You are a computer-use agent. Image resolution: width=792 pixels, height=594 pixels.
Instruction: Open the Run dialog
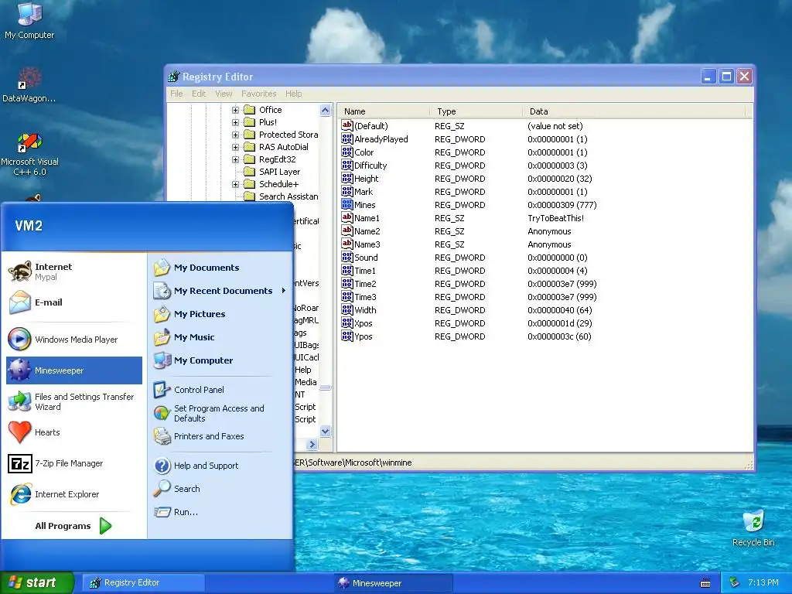pyautogui.click(x=220, y=512)
